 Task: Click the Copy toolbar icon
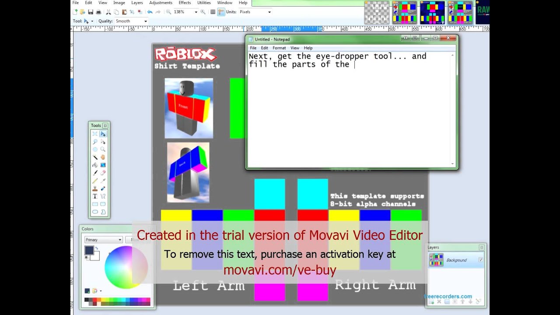click(x=116, y=12)
